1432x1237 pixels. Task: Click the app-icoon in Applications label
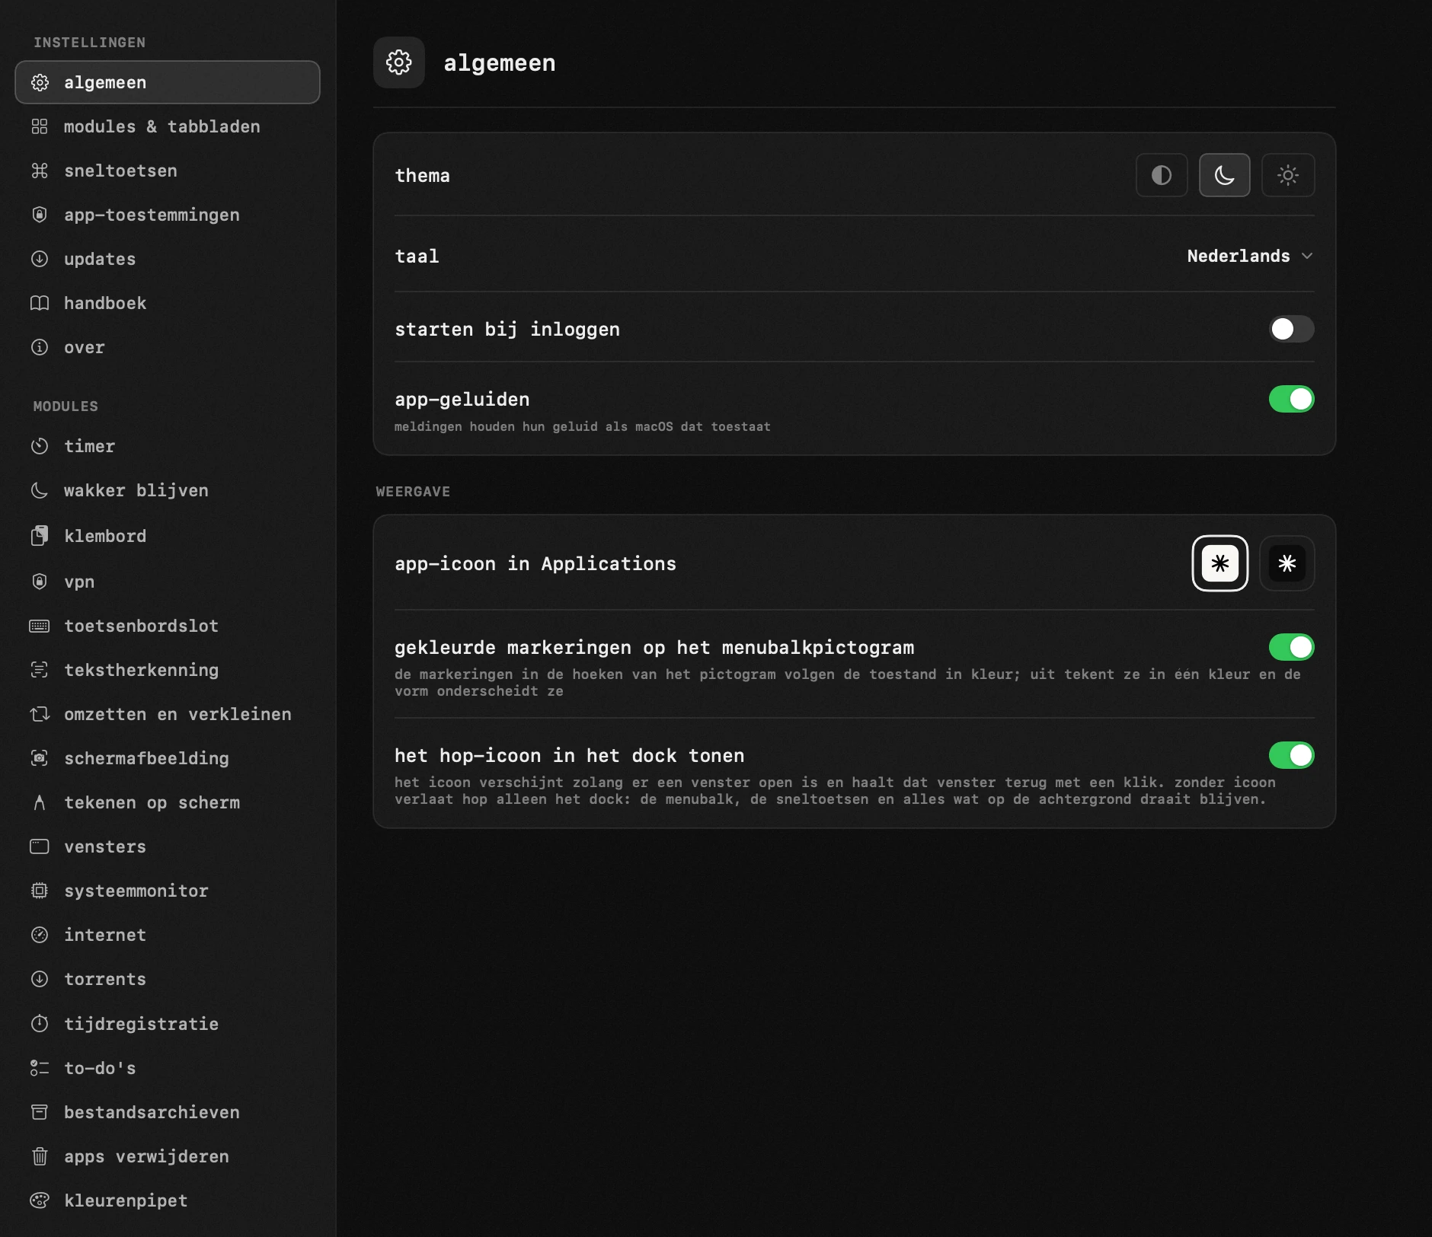[535, 564]
